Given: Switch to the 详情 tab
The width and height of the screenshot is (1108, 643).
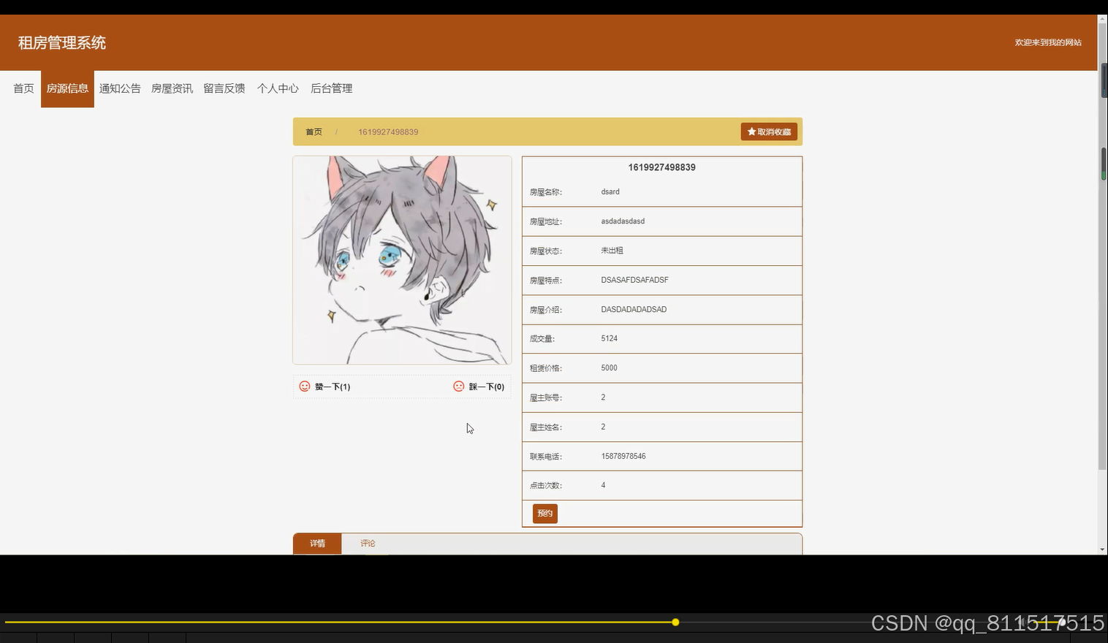Looking at the screenshot, I should pos(317,543).
